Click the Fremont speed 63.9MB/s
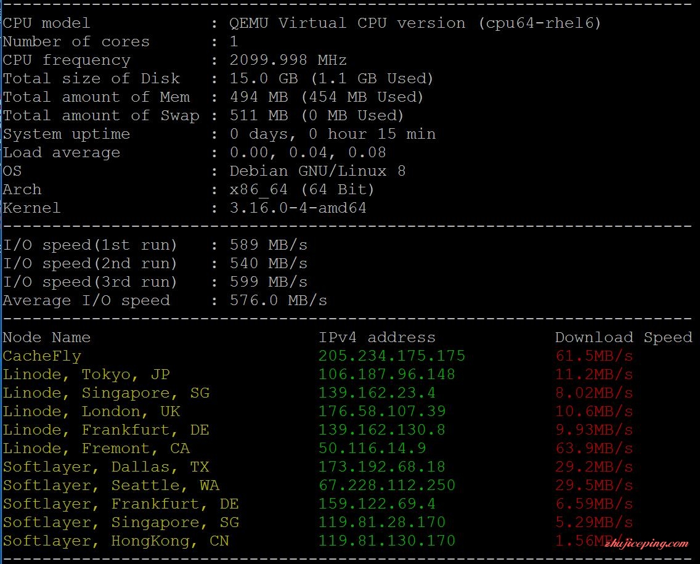Image resolution: width=700 pixels, height=564 pixels. (594, 448)
